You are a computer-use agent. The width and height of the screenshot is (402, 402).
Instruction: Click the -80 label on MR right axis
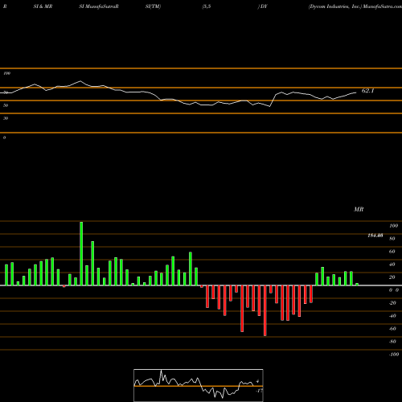[x=392, y=342]
